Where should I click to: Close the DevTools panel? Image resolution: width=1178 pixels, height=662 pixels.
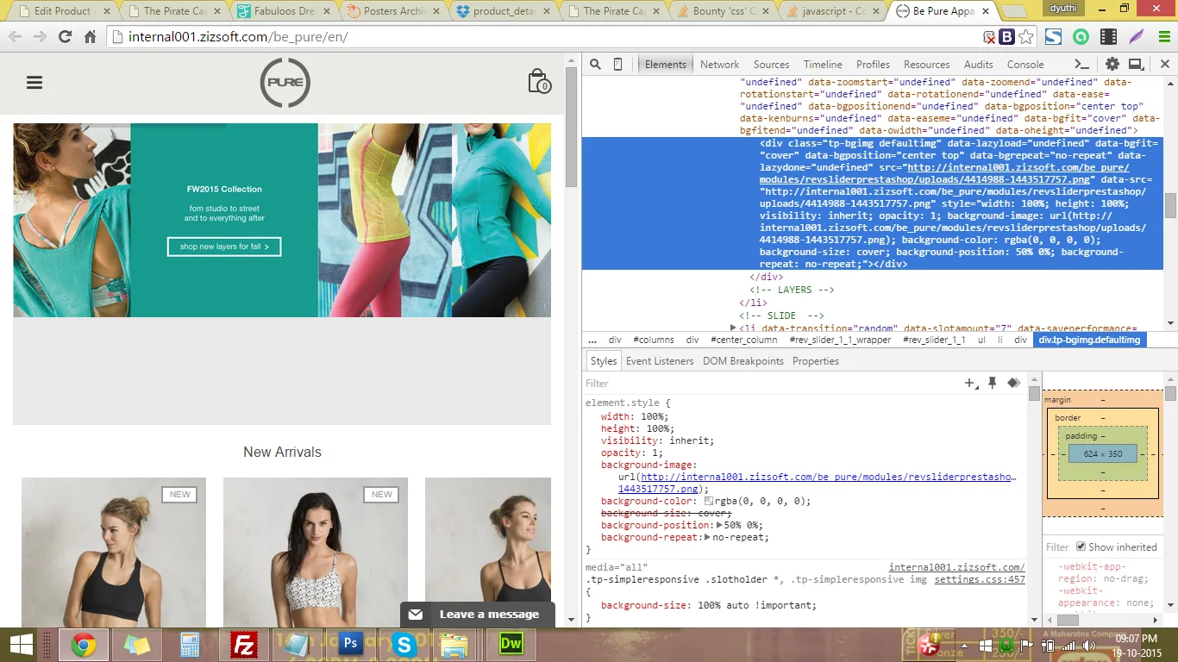1164,64
